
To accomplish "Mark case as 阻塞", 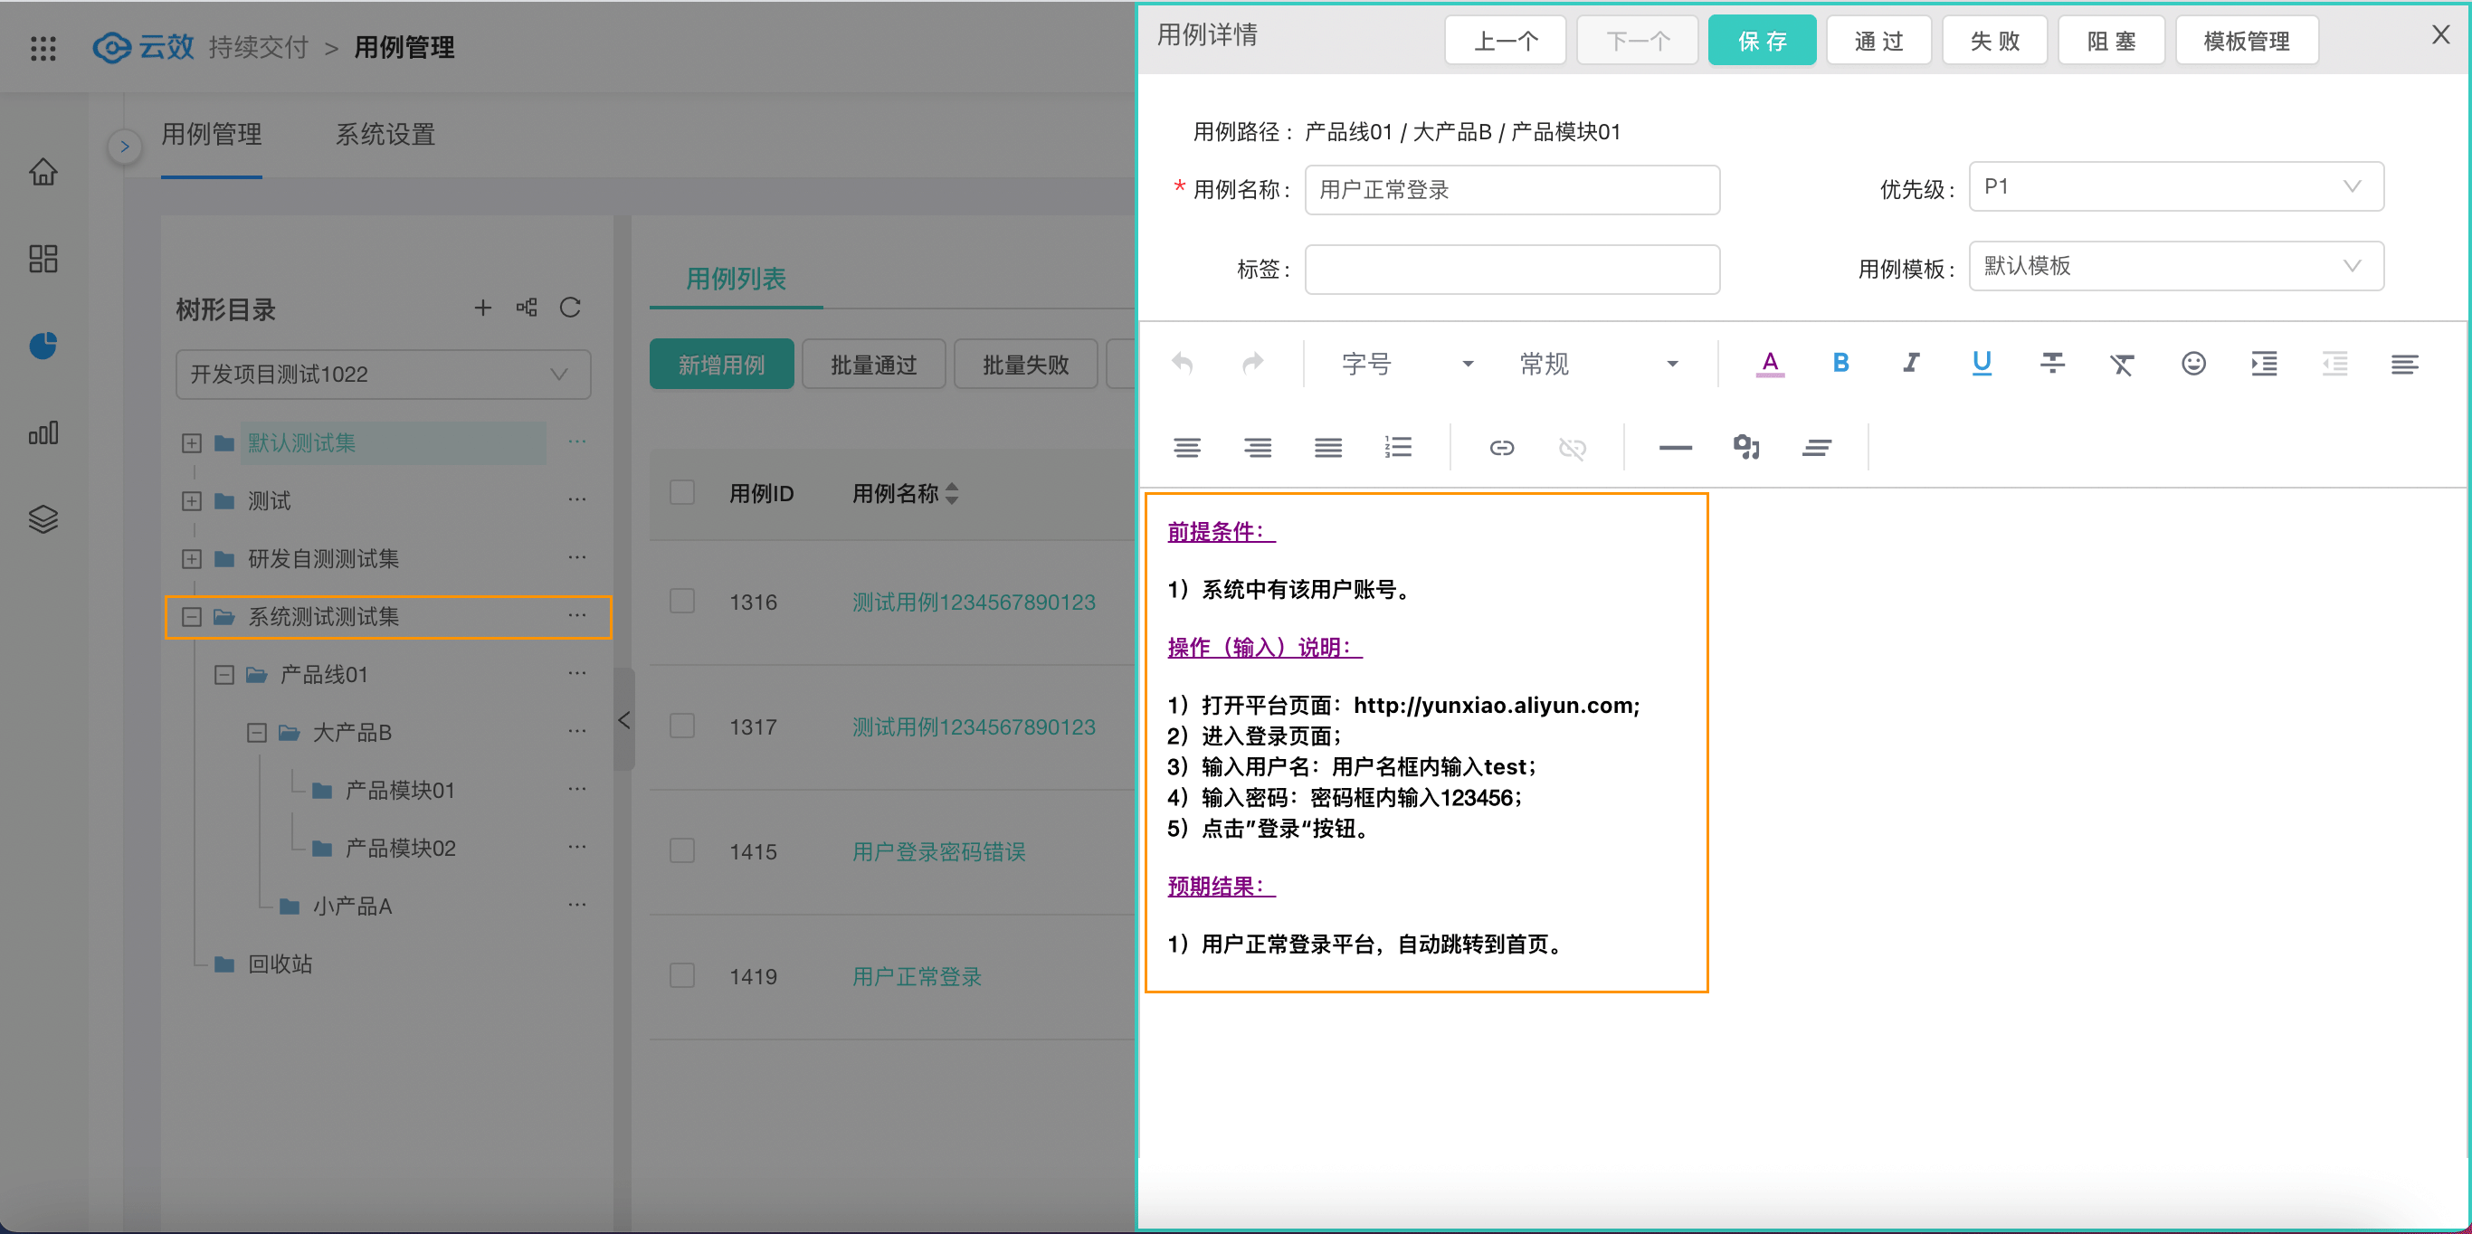I will [x=2111, y=41].
